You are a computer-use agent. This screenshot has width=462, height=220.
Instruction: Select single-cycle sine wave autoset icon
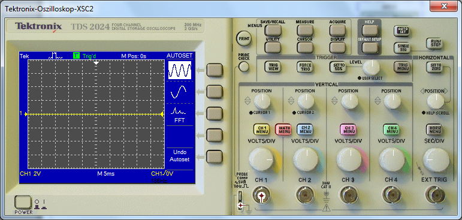point(179,92)
